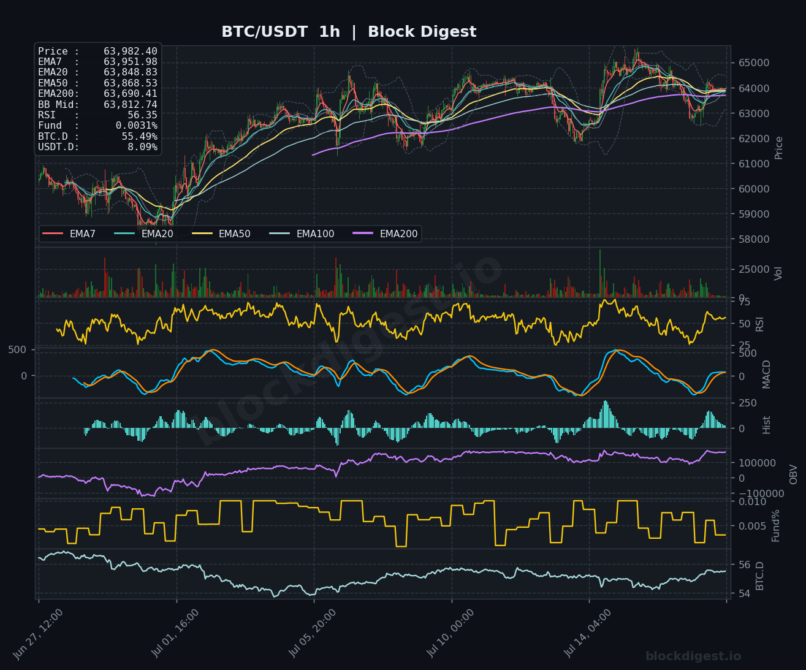
Task: Click the 'Jun 27, 12:00' time axis label
Action: tap(38, 634)
